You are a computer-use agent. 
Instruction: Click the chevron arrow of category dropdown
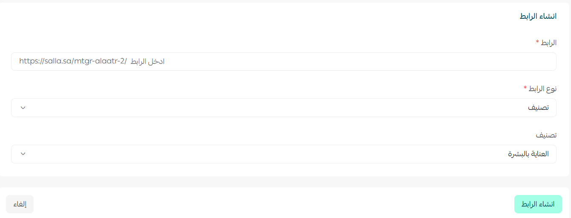pos(23,154)
